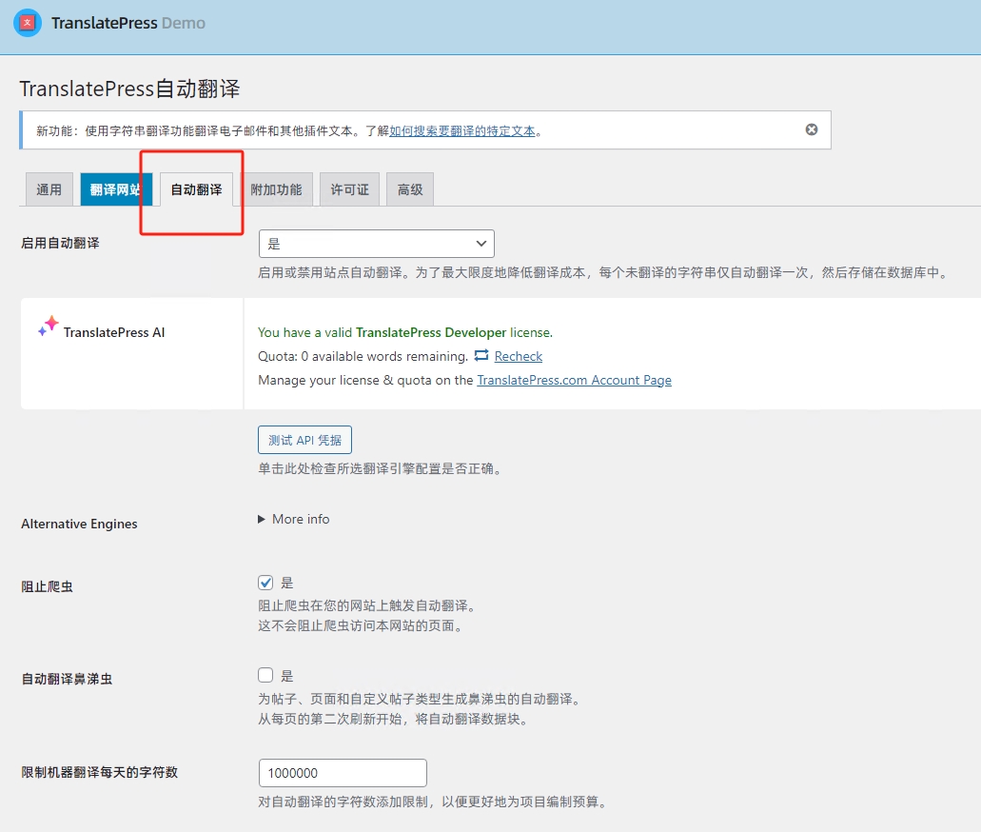The image size is (981, 832).
Task: Select the 自动翻译 tab
Action: pyautogui.click(x=196, y=189)
